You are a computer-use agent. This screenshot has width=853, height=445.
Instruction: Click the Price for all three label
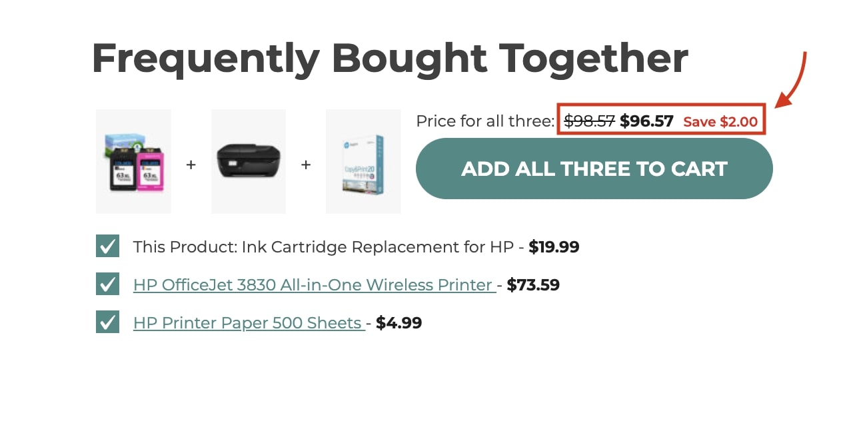(x=485, y=121)
